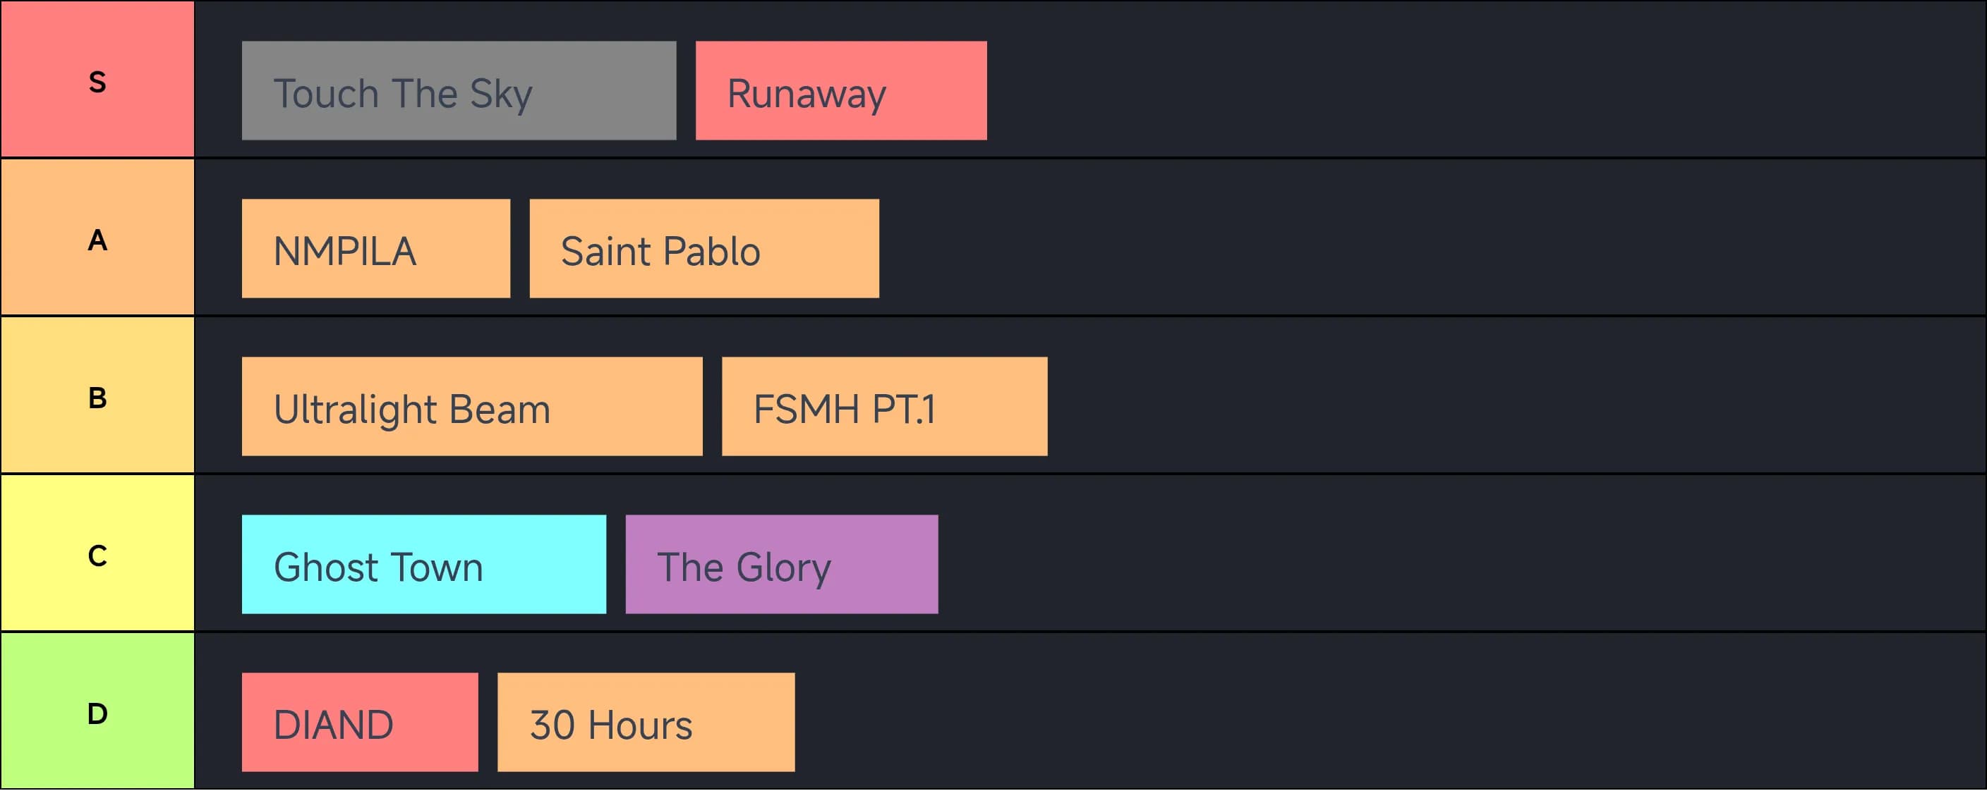Click the Saint Pablo item
This screenshot has height=791, width=1987.
(703, 249)
